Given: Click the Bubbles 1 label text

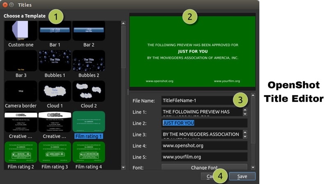Looking at the screenshot, I should [x=55, y=75].
